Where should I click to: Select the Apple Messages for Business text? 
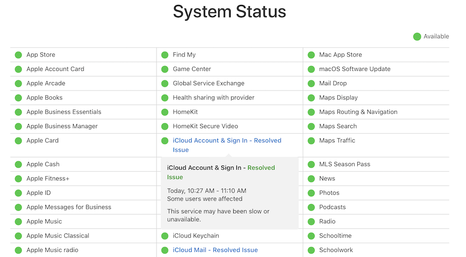coord(68,207)
